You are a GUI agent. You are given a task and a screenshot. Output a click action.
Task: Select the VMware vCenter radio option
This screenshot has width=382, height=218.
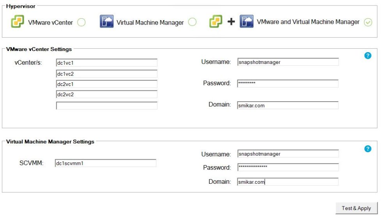(x=81, y=22)
